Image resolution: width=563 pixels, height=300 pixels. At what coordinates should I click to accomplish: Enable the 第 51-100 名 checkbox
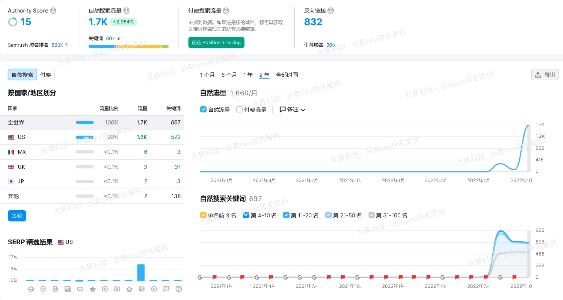click(371, 215)
